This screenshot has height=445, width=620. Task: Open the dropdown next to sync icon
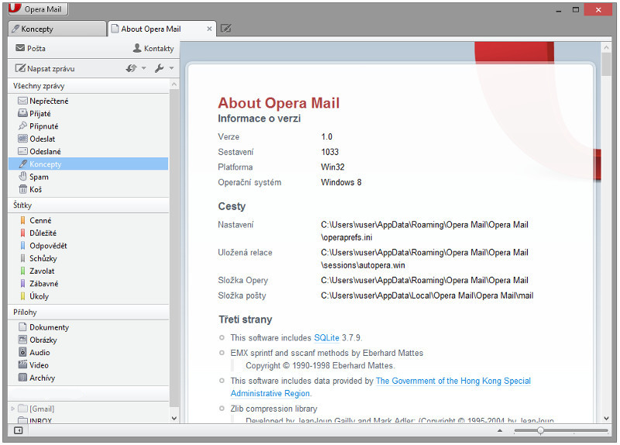coord(144,68)
